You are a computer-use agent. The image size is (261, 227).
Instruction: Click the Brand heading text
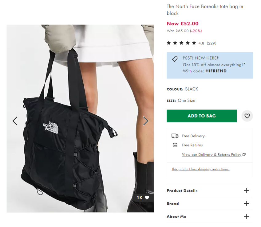(x=173, y=204)
